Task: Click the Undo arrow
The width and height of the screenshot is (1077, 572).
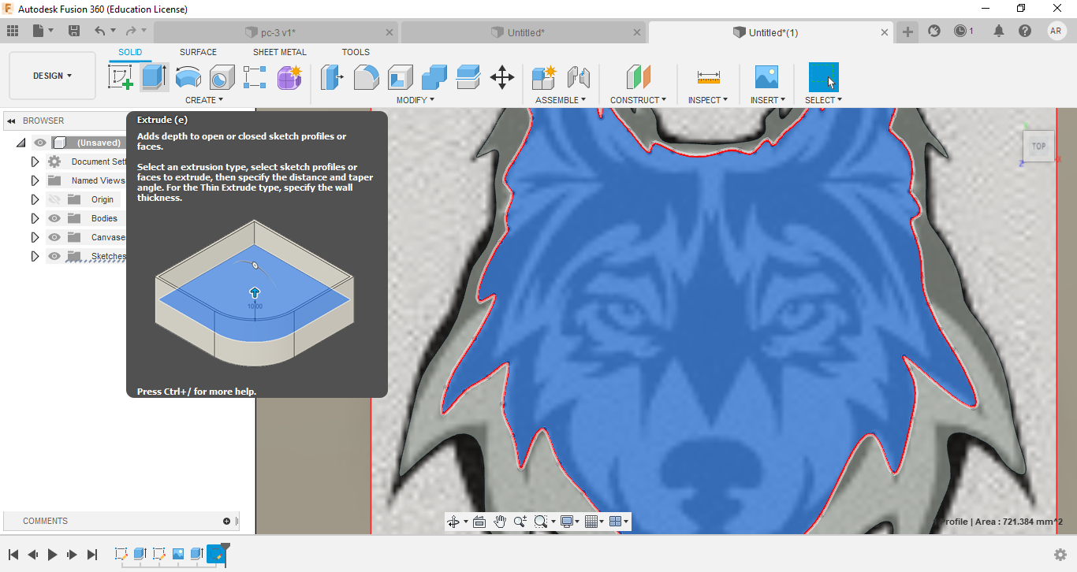Action: click(x=99, y=31)
